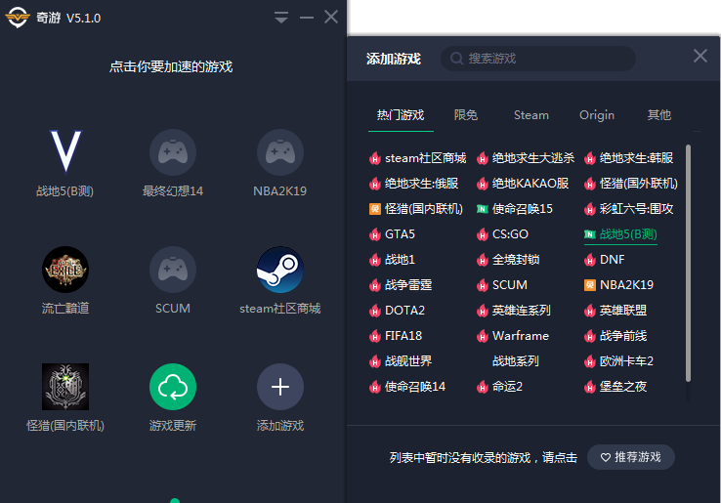Viewport: 721px width, 503px height.
Task: Open the Origin tab
Action: click(x=597, y=115)
